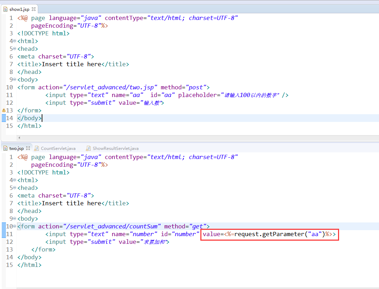Close the two.jsp tab
379x289 pixels.
(28, 148)
